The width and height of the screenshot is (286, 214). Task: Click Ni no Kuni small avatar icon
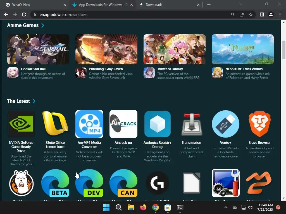(x=217, y=73)
